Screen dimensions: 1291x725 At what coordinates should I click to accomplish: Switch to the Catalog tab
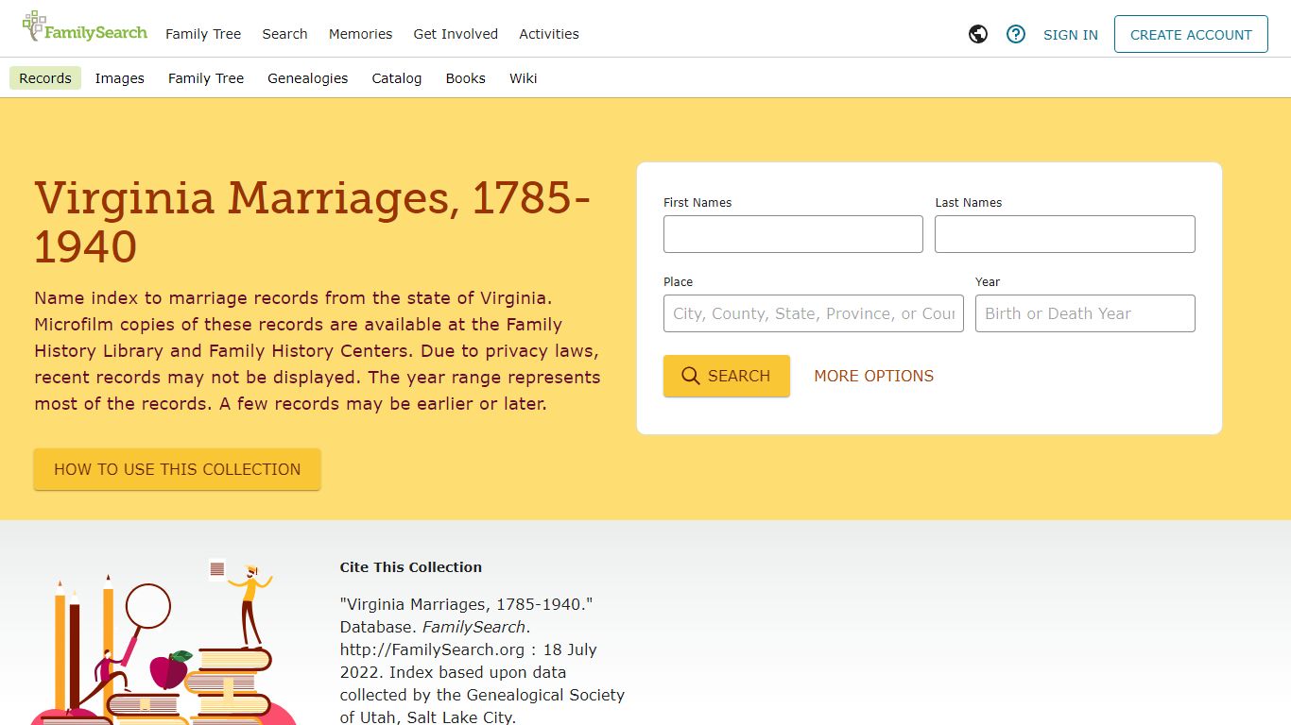pyautogui.click(x=397, y=78)
